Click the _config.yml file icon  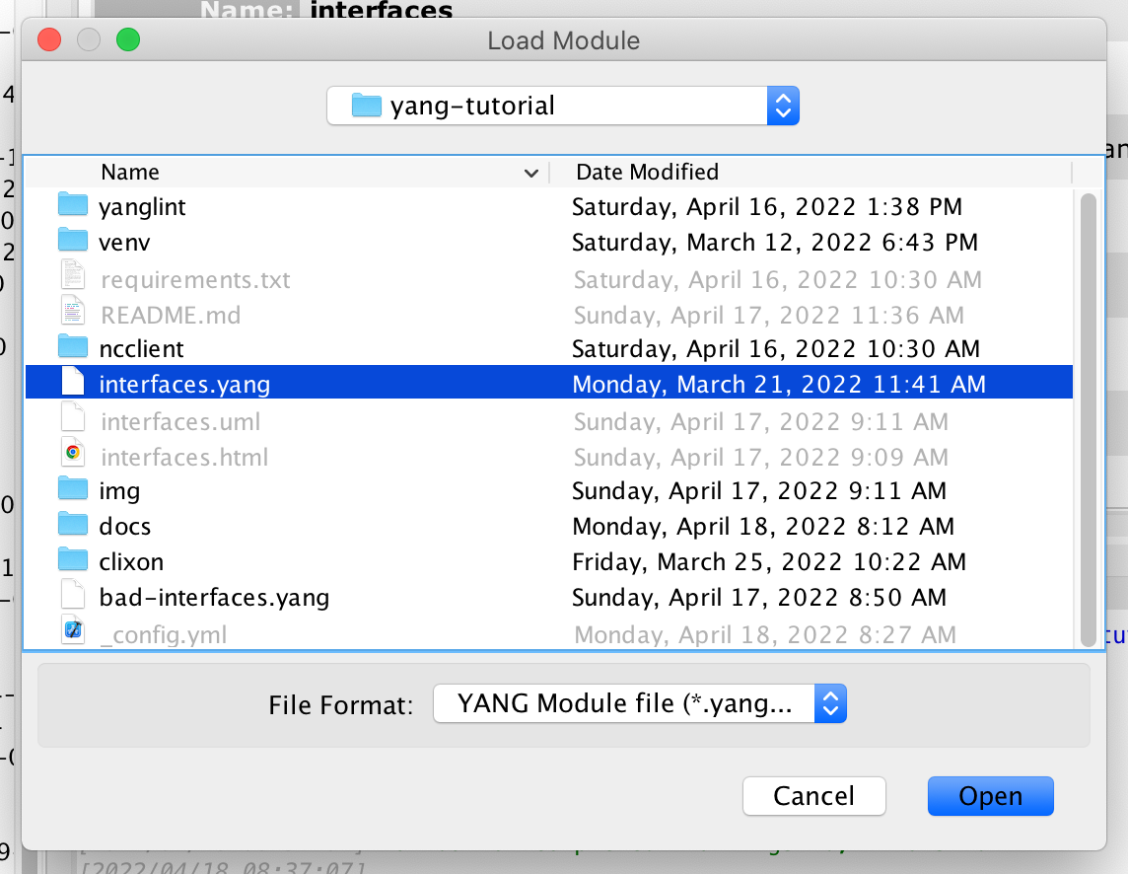click(73, 630)
